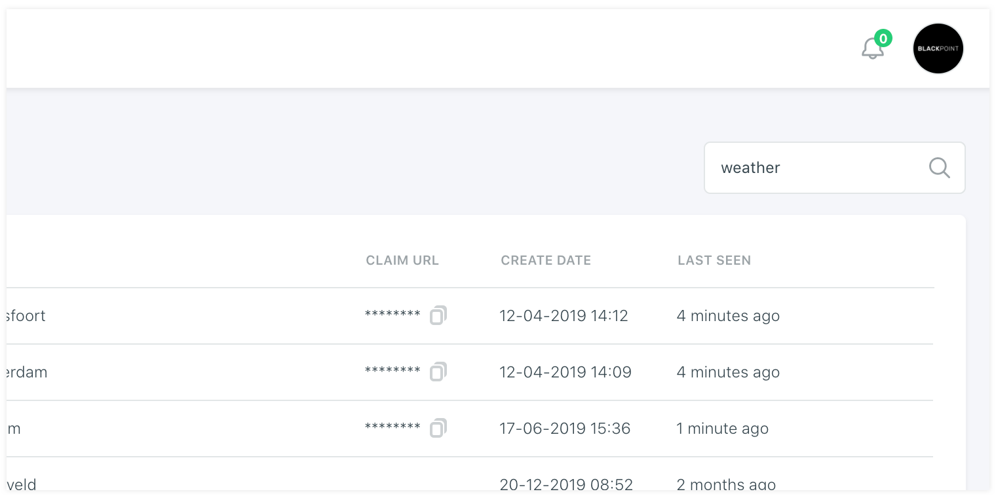Screen dimensions: 996x498
Task: Reveal masked claim URL in the 14:12 row
Action: (x=393, y=315)
